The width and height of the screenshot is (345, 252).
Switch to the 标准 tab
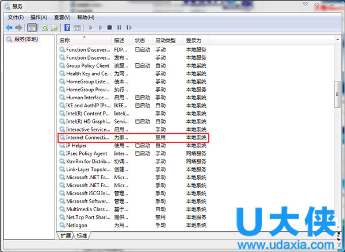coord(82,236)
